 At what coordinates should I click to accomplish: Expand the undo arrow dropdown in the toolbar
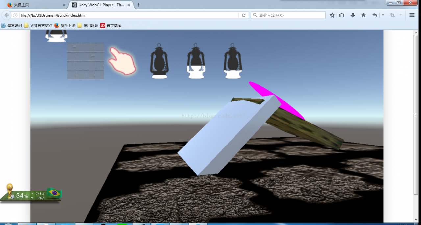(383, 15)
